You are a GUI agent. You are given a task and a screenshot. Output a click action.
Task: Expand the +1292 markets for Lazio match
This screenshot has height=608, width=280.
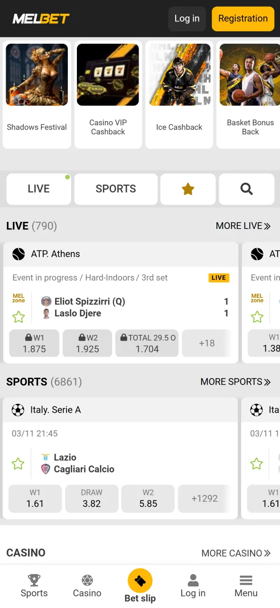pyautogui.click(x=204, y=498)
